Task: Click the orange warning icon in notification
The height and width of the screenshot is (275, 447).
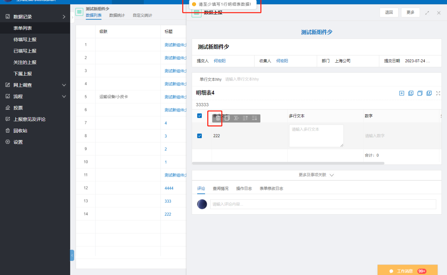Action: point(194,4)
